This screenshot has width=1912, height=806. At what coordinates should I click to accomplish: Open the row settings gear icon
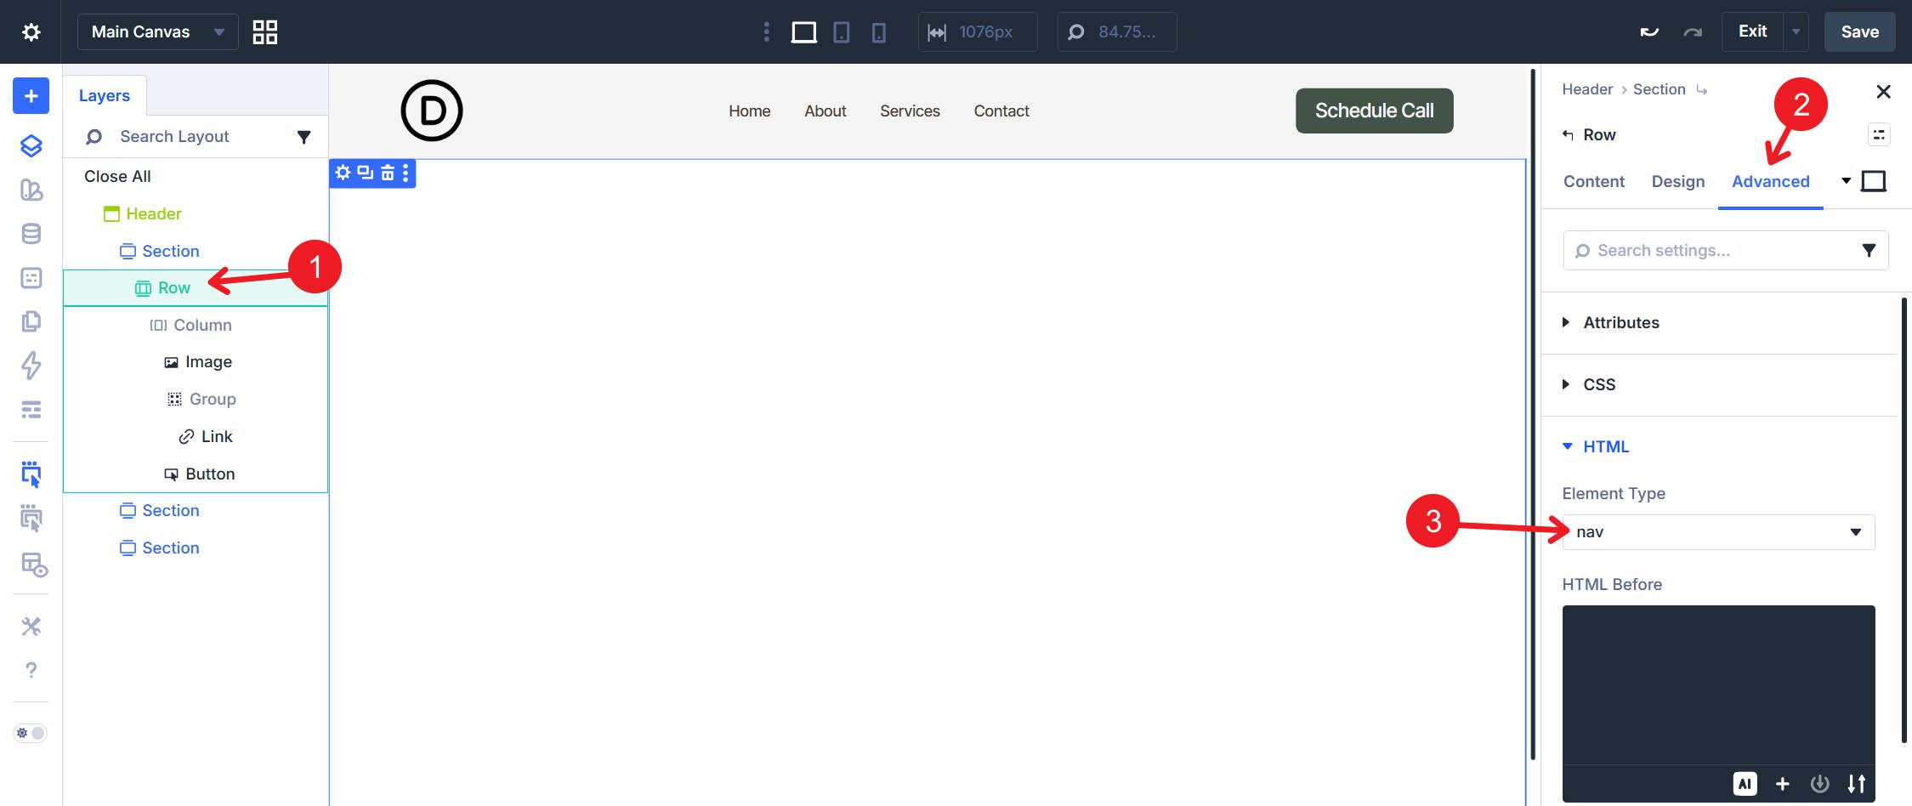pos(343,173)
